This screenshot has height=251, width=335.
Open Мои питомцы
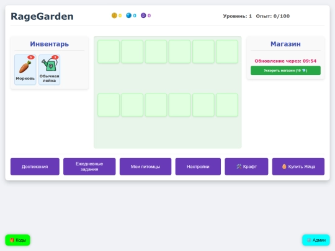pos(145,167)
